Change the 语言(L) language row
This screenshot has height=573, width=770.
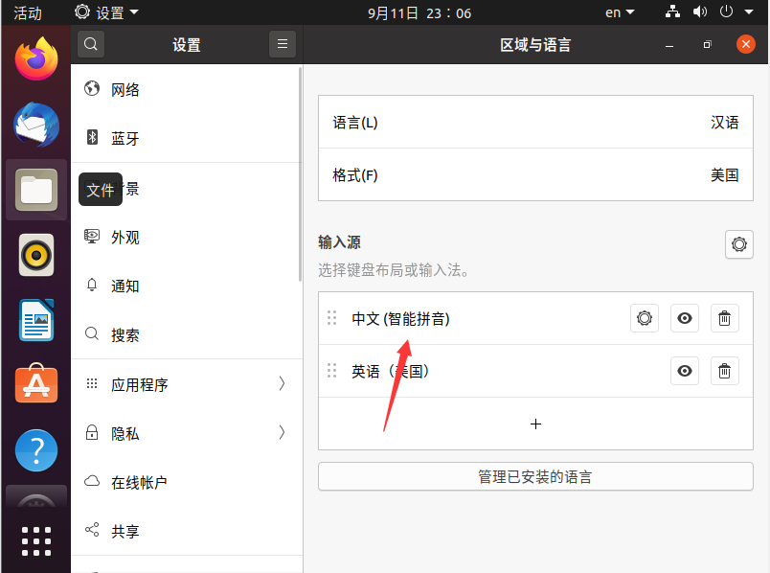(535, 122)
